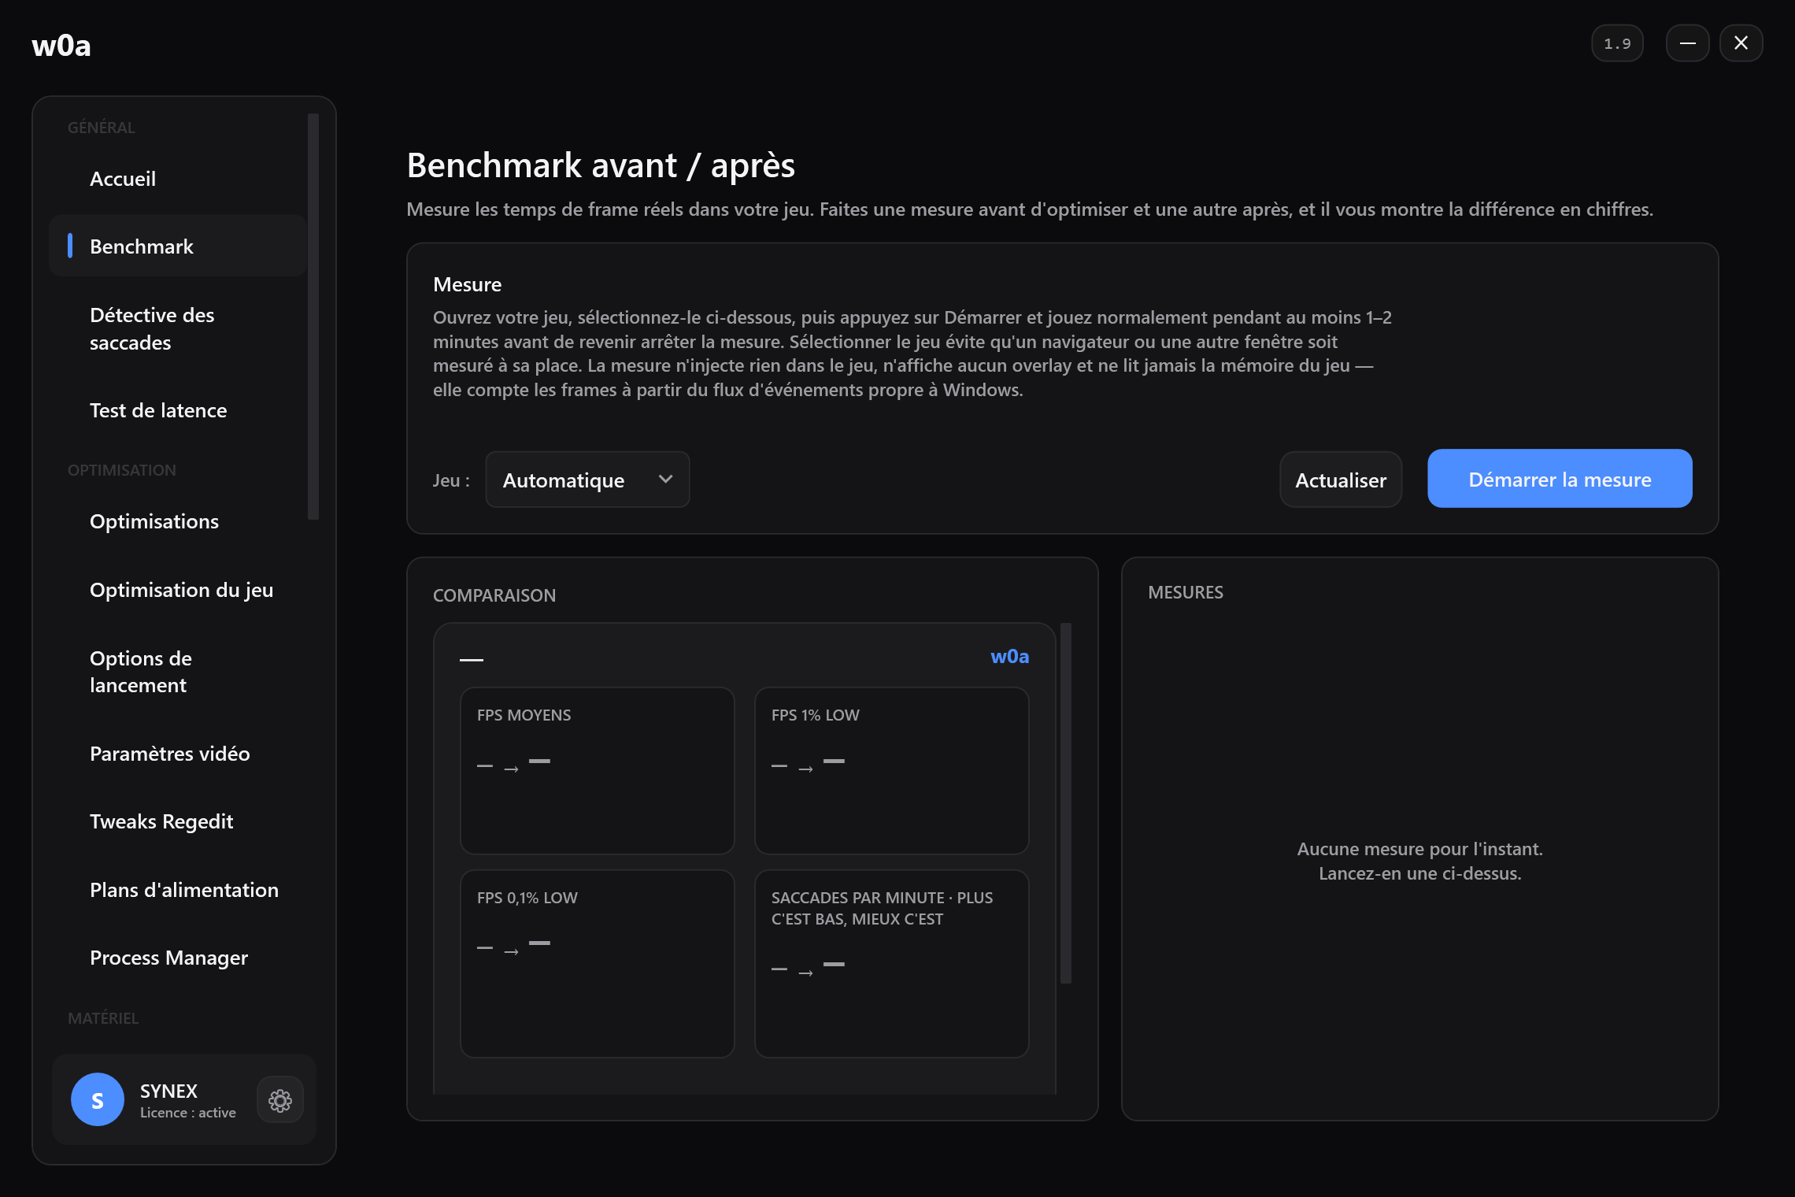Image resolution: width=1795 pixels, height=1197 pixels.
Task: Click the MESURES heading
Action: click(x=1186, y=592)
